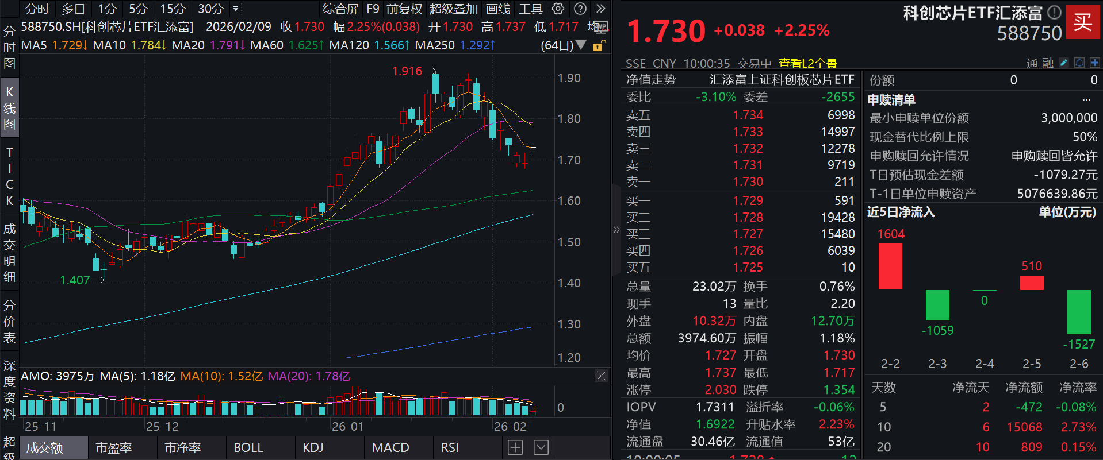Open chart settings gear icon
1103x460 pixels.
point(557,9)
